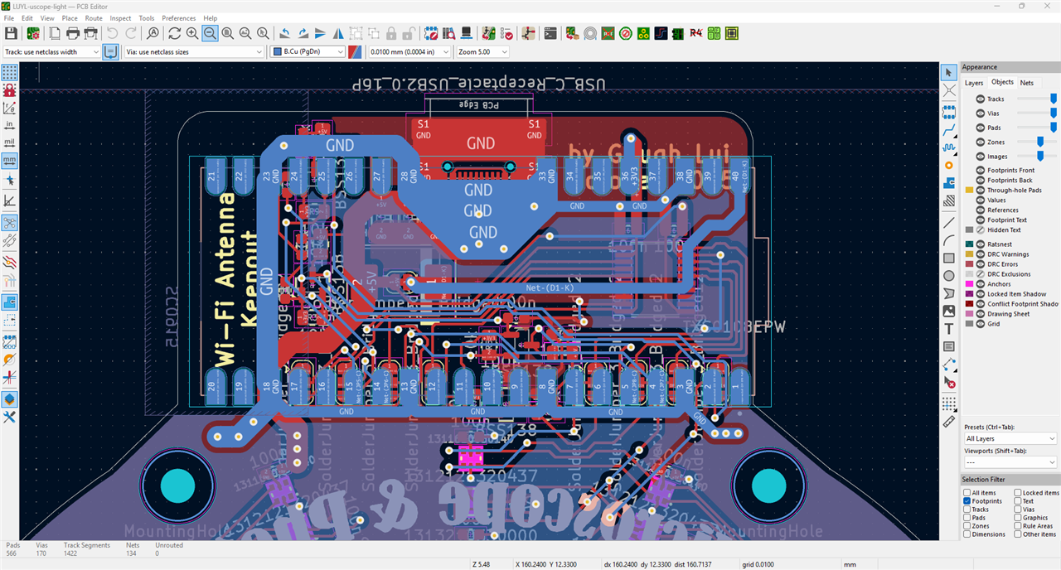Activate the Measure ruler tool
This screenshot has width=1061, height=570.
tap(949, 422)
